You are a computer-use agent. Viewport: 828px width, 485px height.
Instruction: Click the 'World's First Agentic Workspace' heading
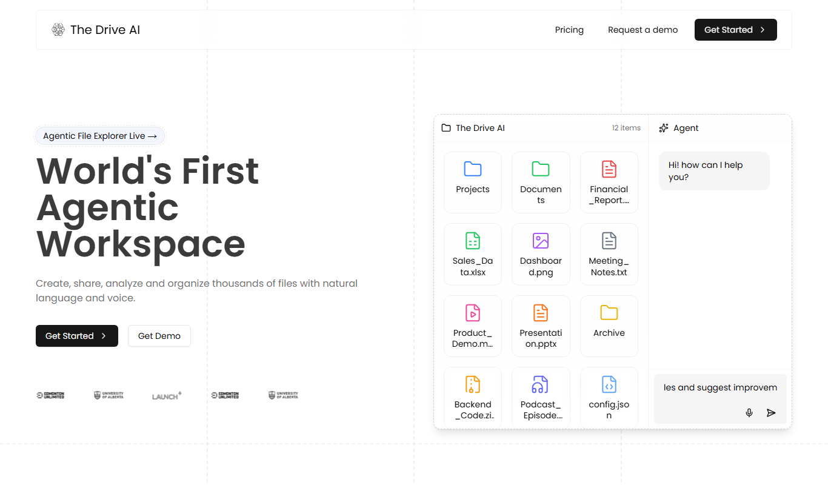[147, 207]
